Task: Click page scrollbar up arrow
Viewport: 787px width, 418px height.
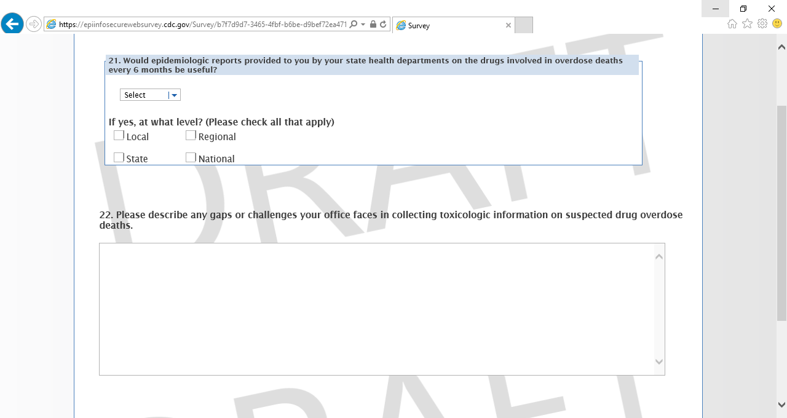Action: [781, 47]
